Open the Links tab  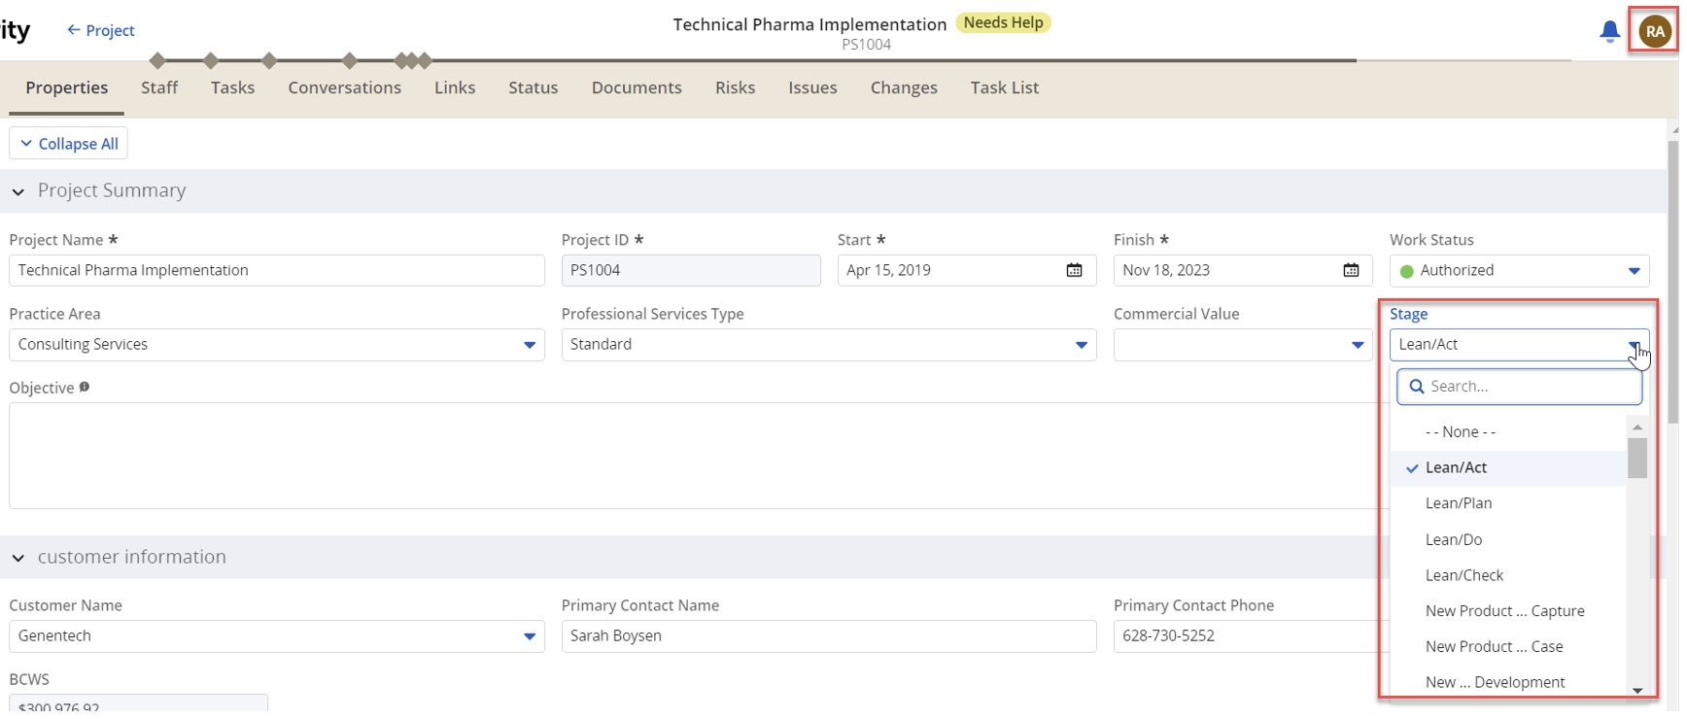click(x=455, y=87)
